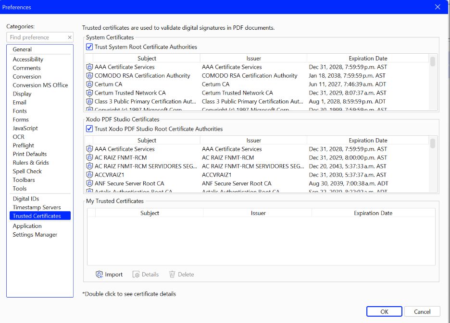450x323 pixels.
Task: Select Trusted Certificates category
Action: coord(40,216)
